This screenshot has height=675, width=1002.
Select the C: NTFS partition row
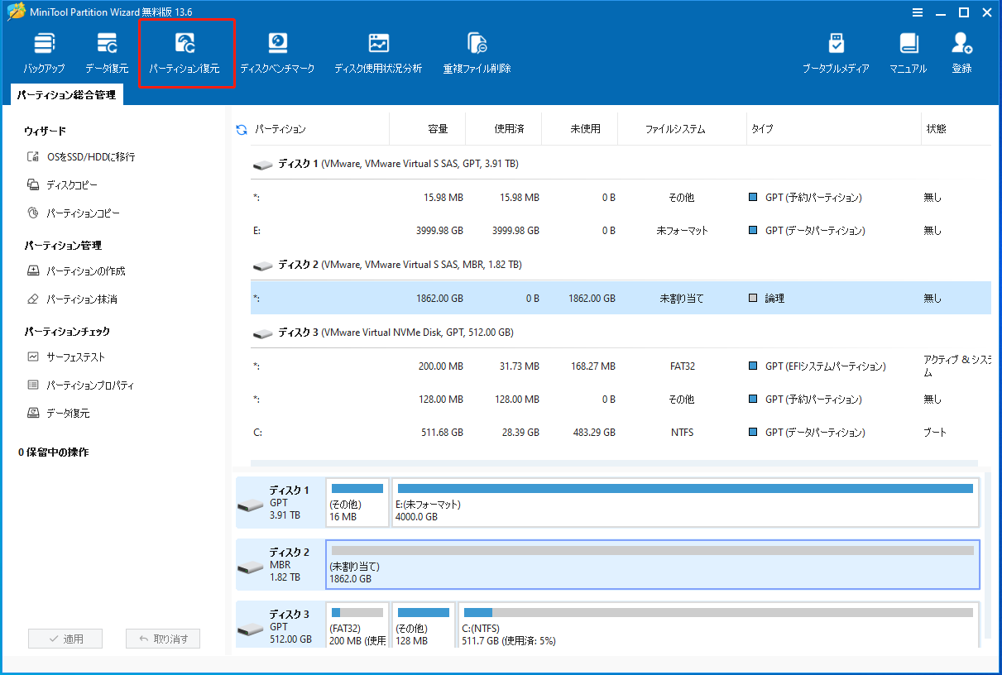[621, 433]
